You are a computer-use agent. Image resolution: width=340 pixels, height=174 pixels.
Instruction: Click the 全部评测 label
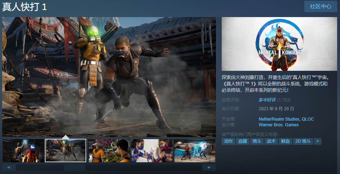click(231, 100)
